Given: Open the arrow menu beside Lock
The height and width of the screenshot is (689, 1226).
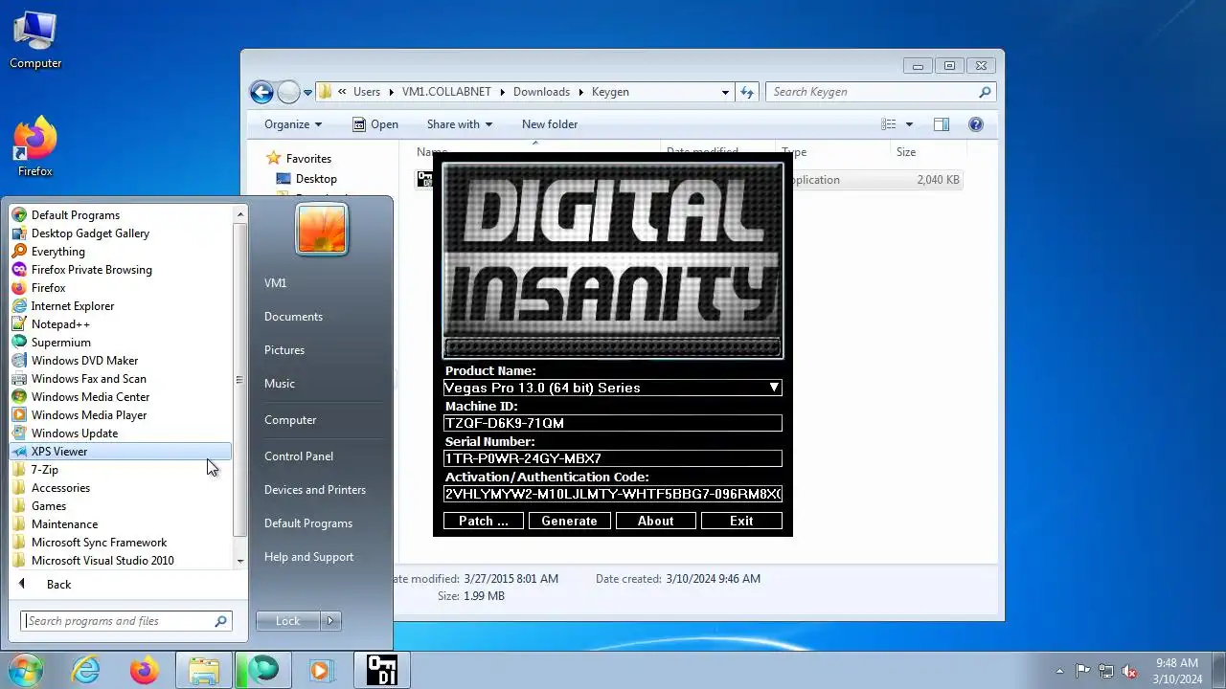Looking at the screenshot, I should tap(330, 621).
